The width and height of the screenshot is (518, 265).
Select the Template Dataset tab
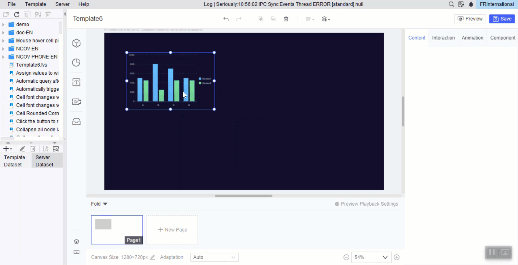click(16, 161)
